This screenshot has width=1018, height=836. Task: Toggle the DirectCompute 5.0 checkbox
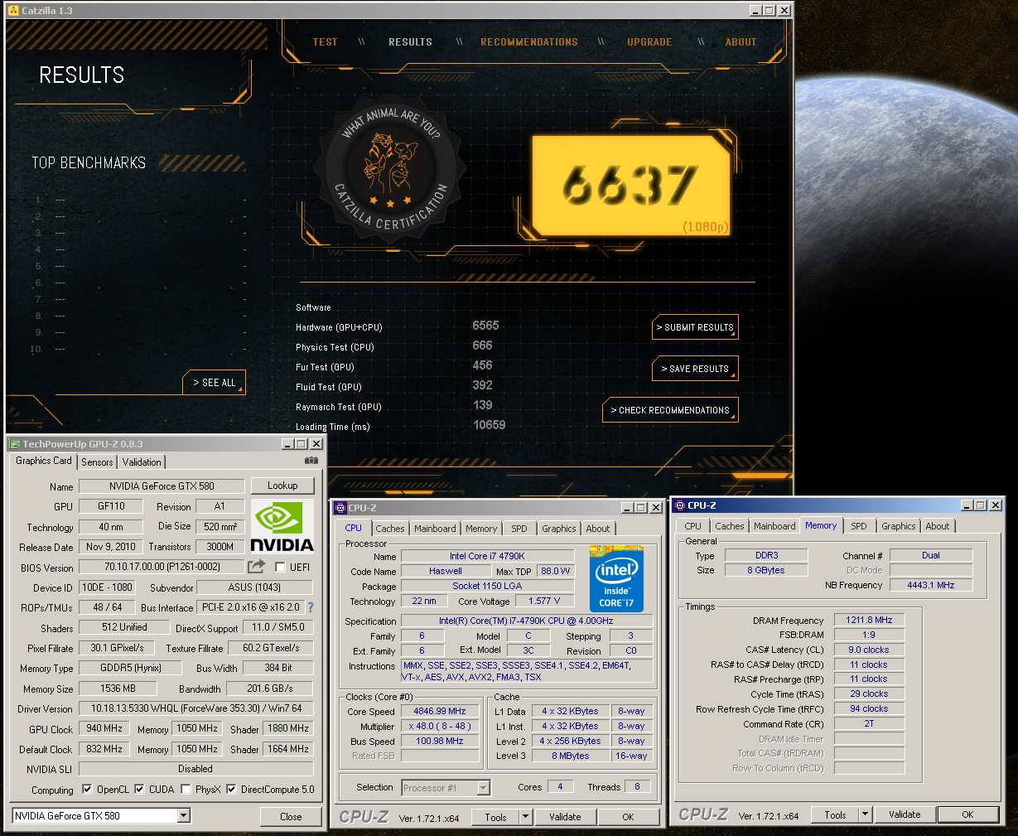231,790
